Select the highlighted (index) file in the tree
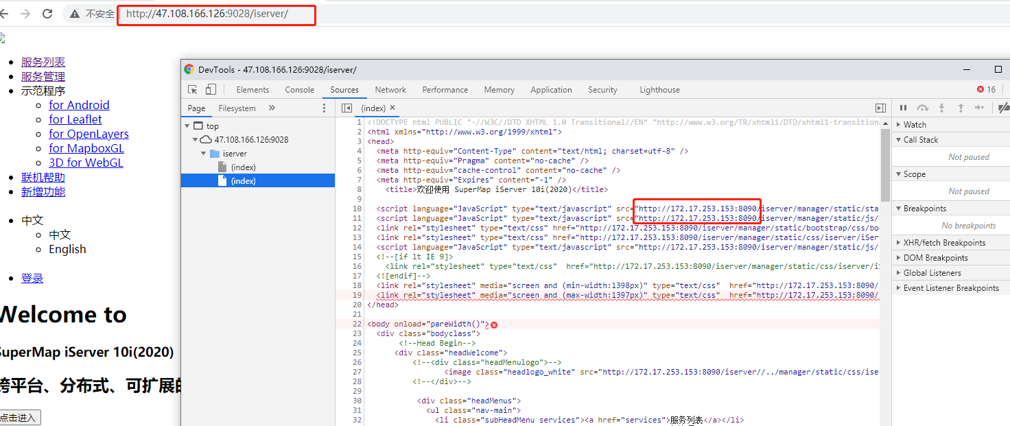The width and height of the screenshot is (1010, 426). point(258,181)
